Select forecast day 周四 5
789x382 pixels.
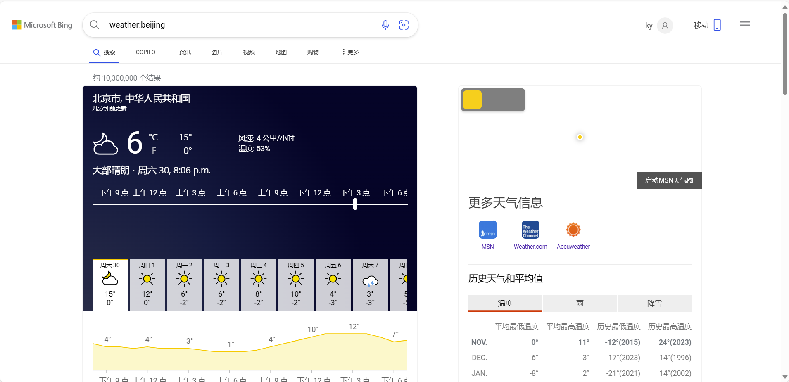(x=296, y=285)
